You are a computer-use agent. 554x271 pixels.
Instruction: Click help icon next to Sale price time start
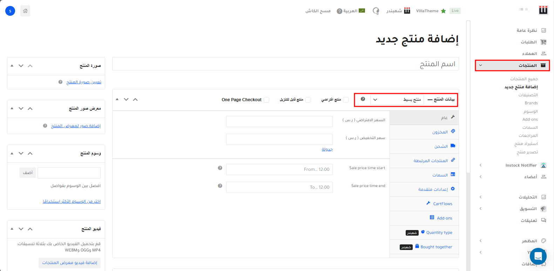[220, 168]
